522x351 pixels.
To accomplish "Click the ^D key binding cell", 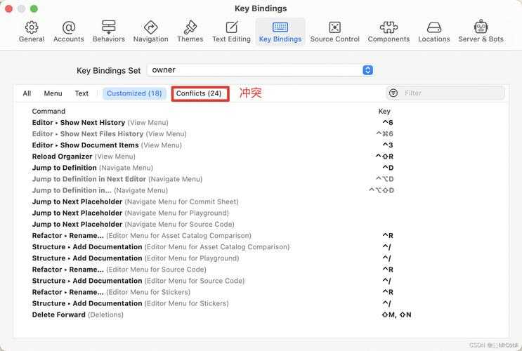I will click(388, 168).
